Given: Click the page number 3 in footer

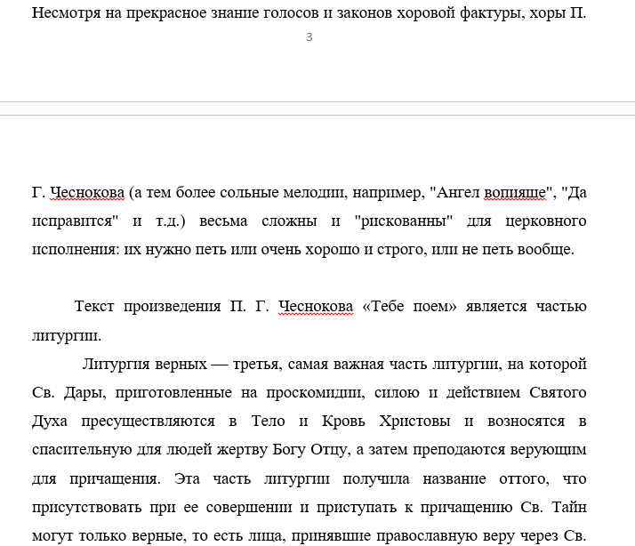Looking at the screenshot, I should click(x=309, y=37).
